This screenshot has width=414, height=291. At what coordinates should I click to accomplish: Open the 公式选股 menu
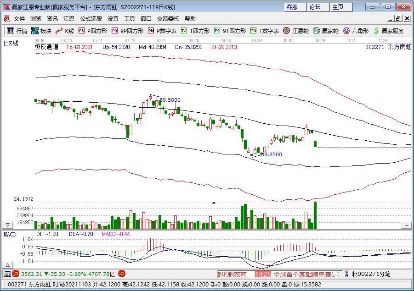90,19
